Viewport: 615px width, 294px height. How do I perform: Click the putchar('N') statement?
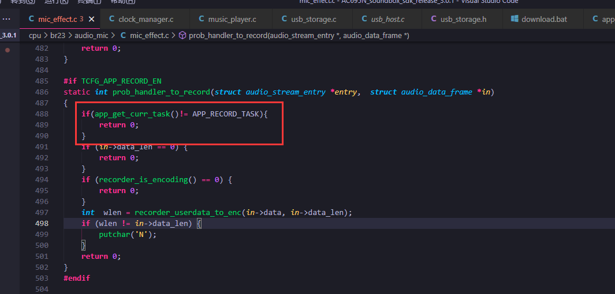coord(128,235)
